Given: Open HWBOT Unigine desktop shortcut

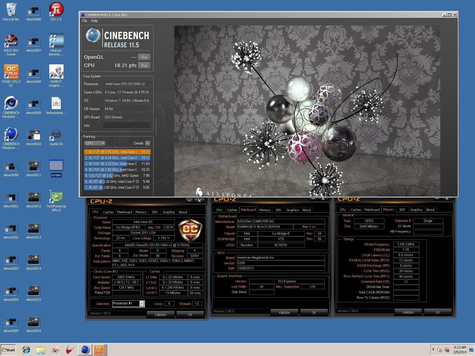Looking at the screenshot, I should pyautogui.click(x=56, y=76).
